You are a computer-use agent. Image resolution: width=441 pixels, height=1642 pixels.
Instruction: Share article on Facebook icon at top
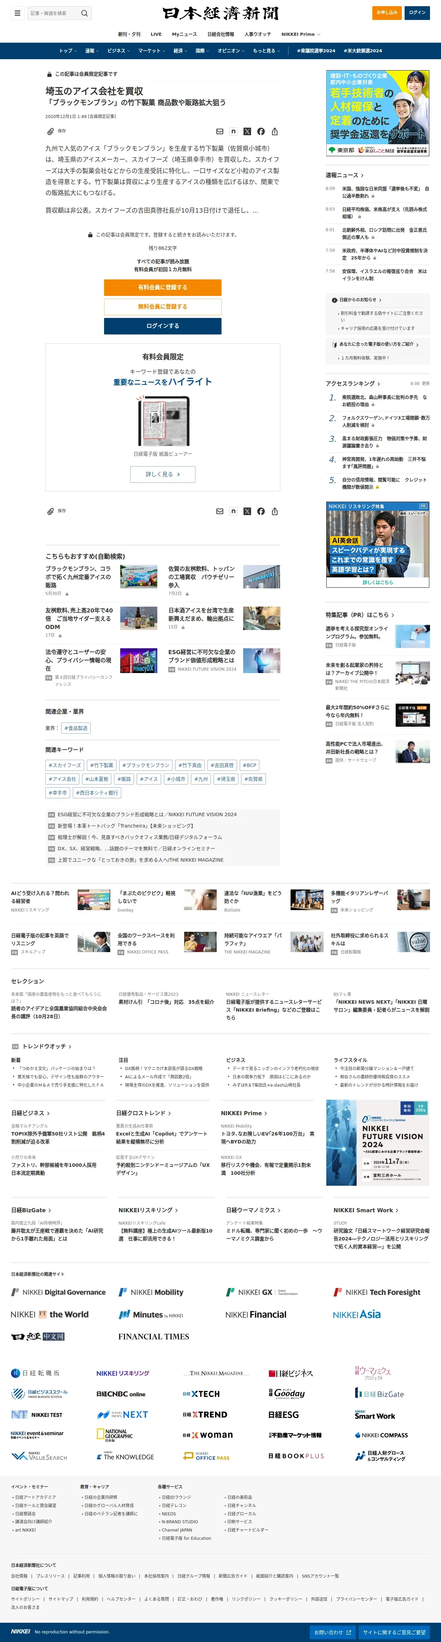[261, 131]
